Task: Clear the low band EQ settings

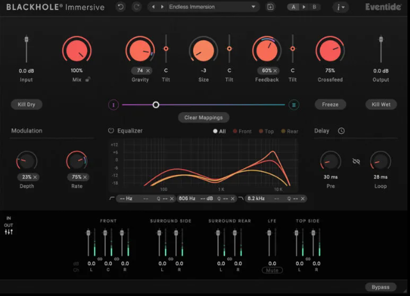Action: [x=172, y=199]
